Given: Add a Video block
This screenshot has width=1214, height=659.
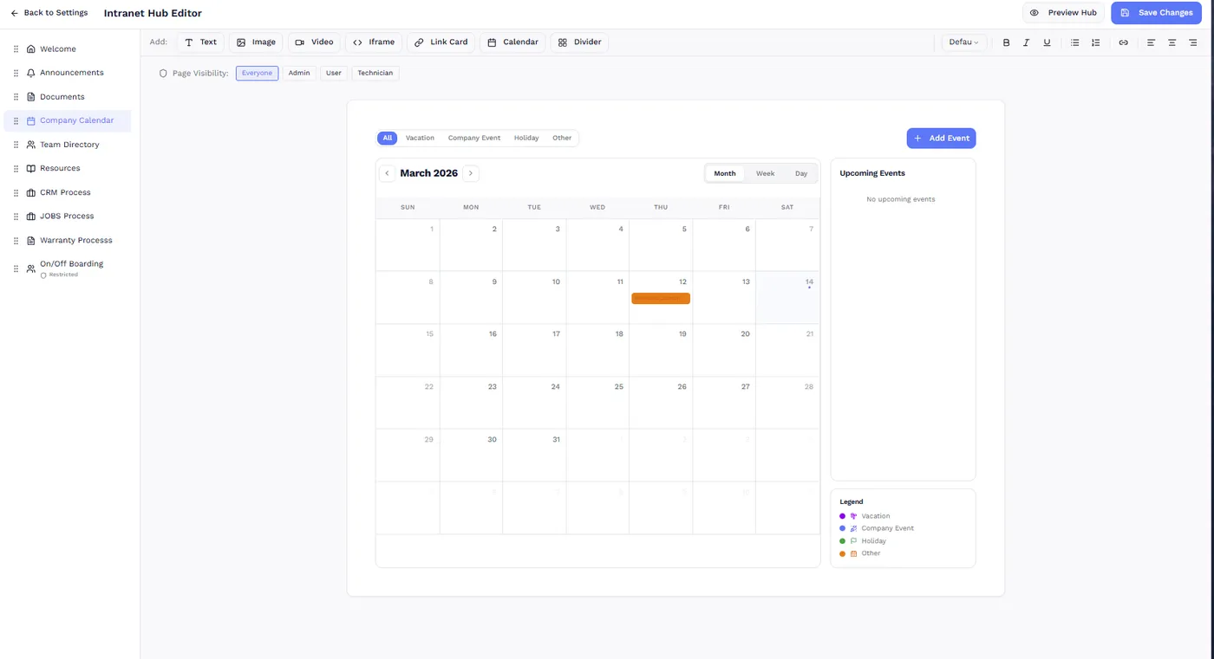Looking at the screenshot, I should (314, 42).
